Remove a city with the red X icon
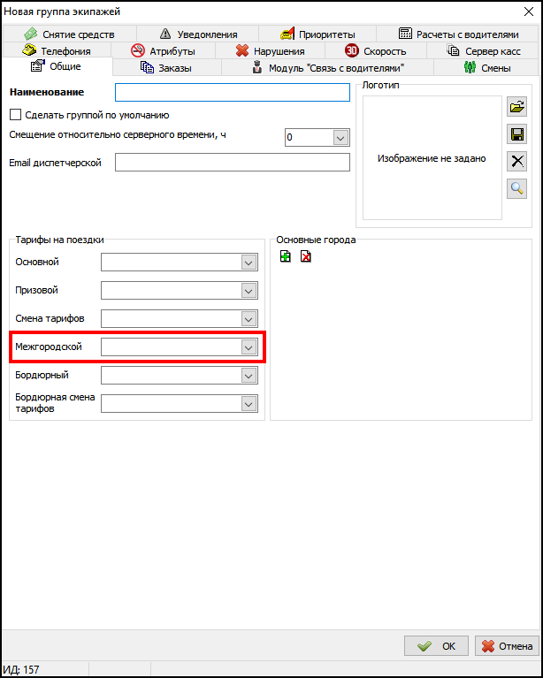This screenshot has height=678, width=543. coord(305,256)
